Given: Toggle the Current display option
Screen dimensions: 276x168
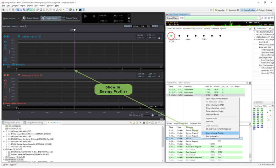Looking at the screenshot, I should point(127,26).
